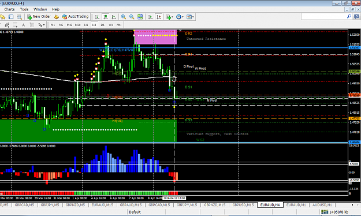Screen dimensions: 361x216
Task: Switch to the GBPNZD,M15 chart tab
Action: [x=214, y=204]
